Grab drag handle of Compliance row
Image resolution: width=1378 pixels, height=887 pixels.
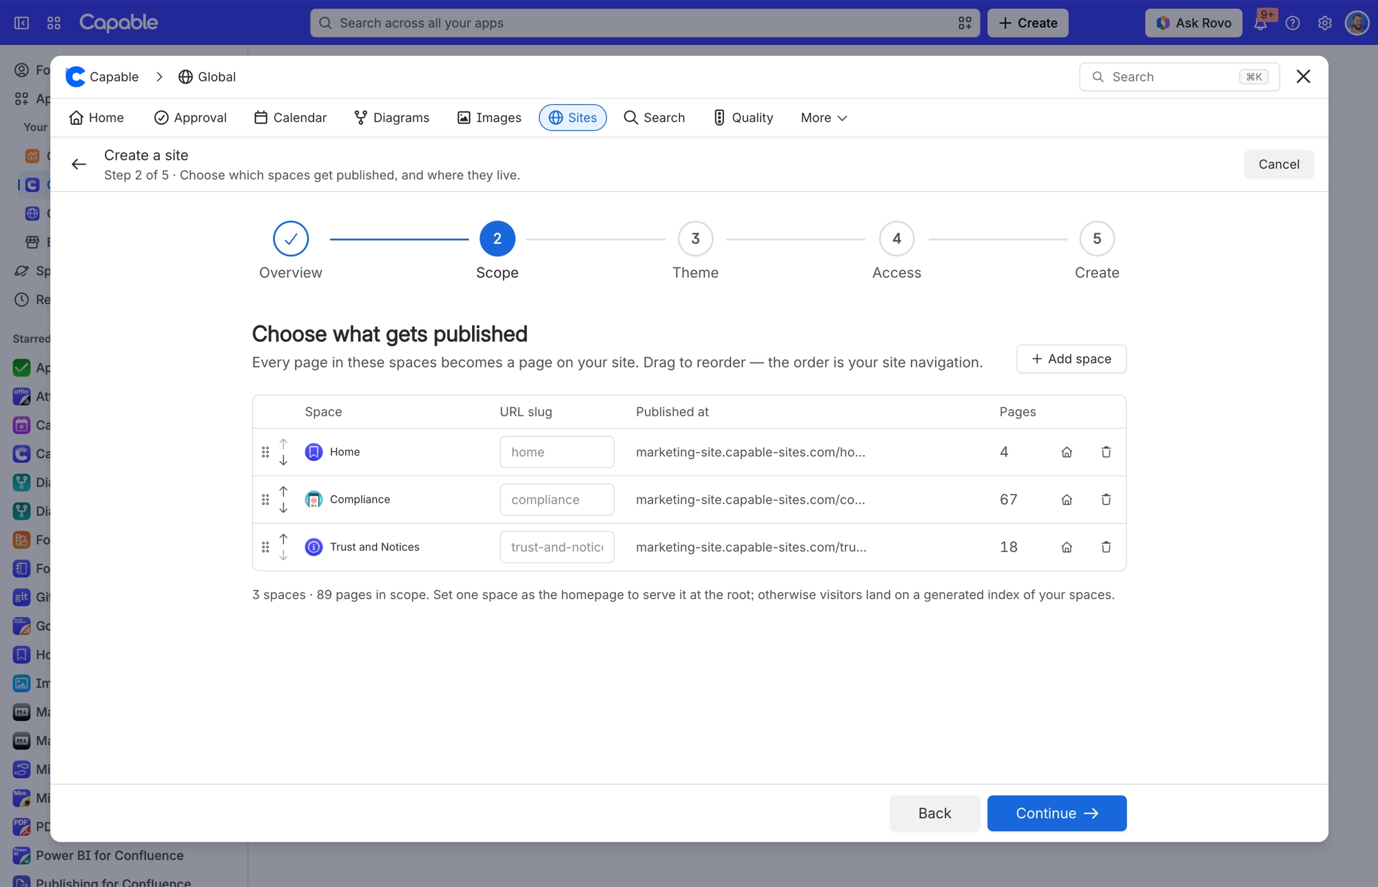[x=265, y=500]
